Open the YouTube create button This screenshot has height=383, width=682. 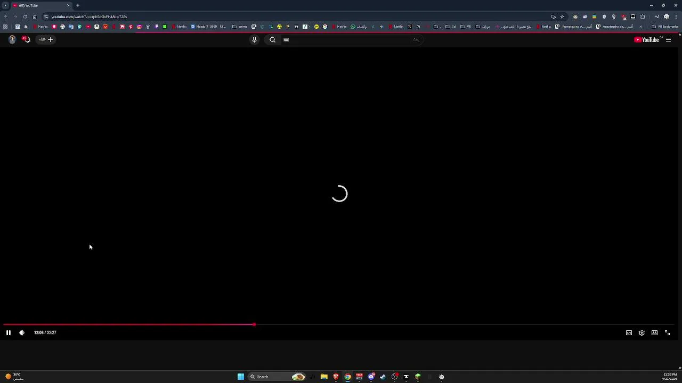(x=46, y=39)
